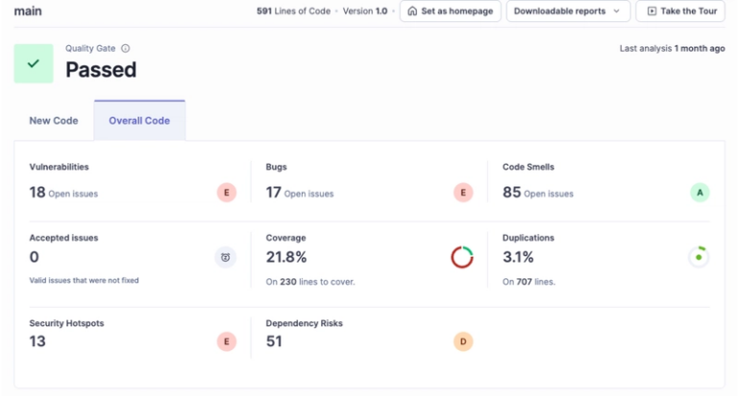Image resolution: width=738 pixels, height=396 pixels.
Task: Click the Vulnerabilities E rating badge
Action: click(226, 193)
